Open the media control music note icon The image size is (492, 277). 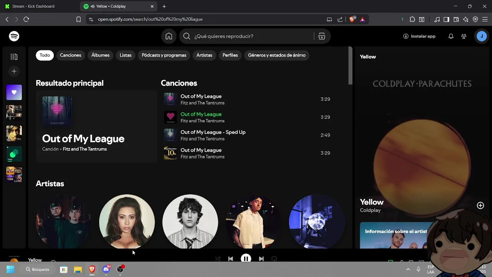tap(437, 19)
